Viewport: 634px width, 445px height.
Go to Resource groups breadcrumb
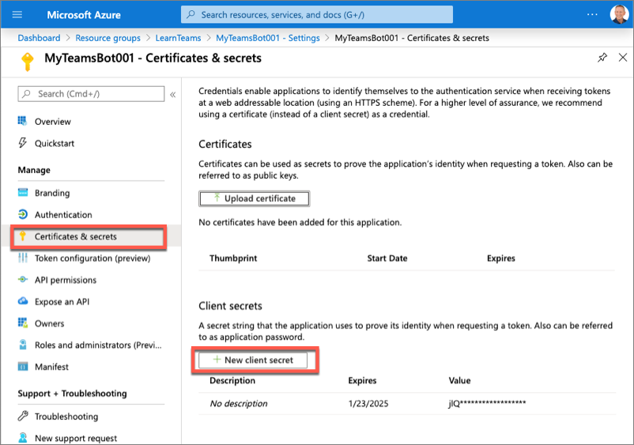108,38
